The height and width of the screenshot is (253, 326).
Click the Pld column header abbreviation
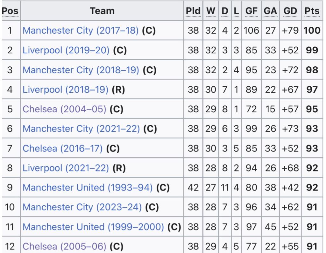pyautogui.click(x=193, y=11)
